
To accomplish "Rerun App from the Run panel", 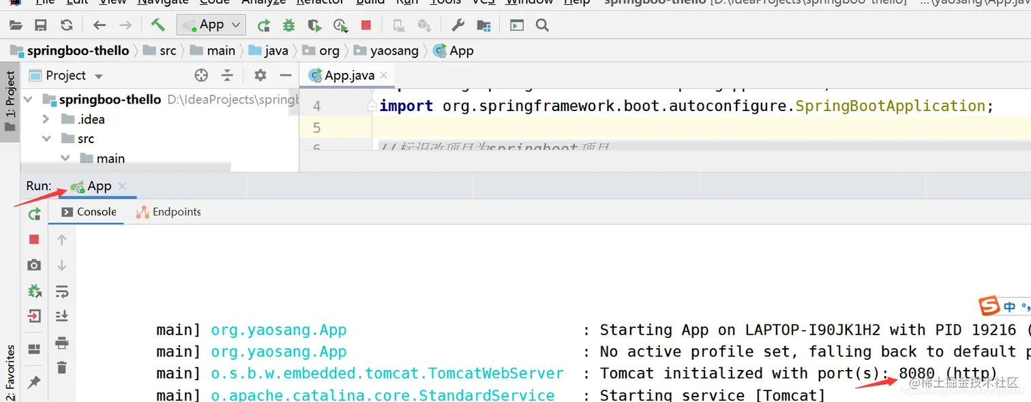I will point(34,214).
